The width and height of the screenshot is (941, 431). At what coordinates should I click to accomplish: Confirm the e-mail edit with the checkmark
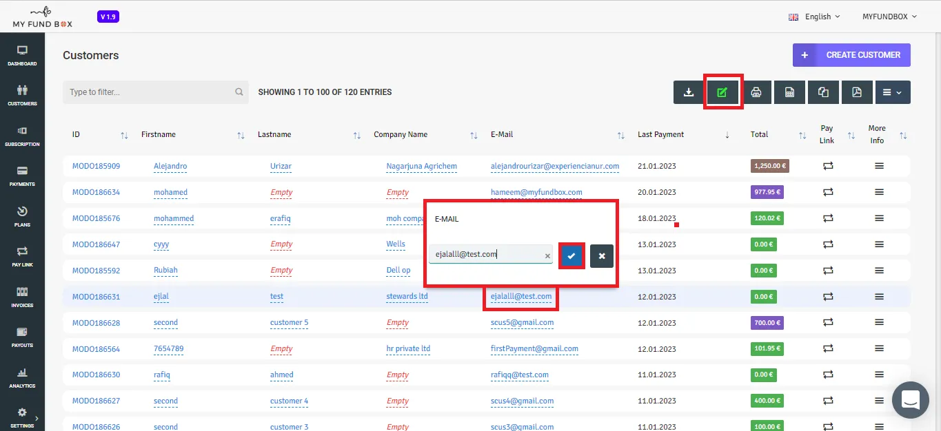coord(571,255)
